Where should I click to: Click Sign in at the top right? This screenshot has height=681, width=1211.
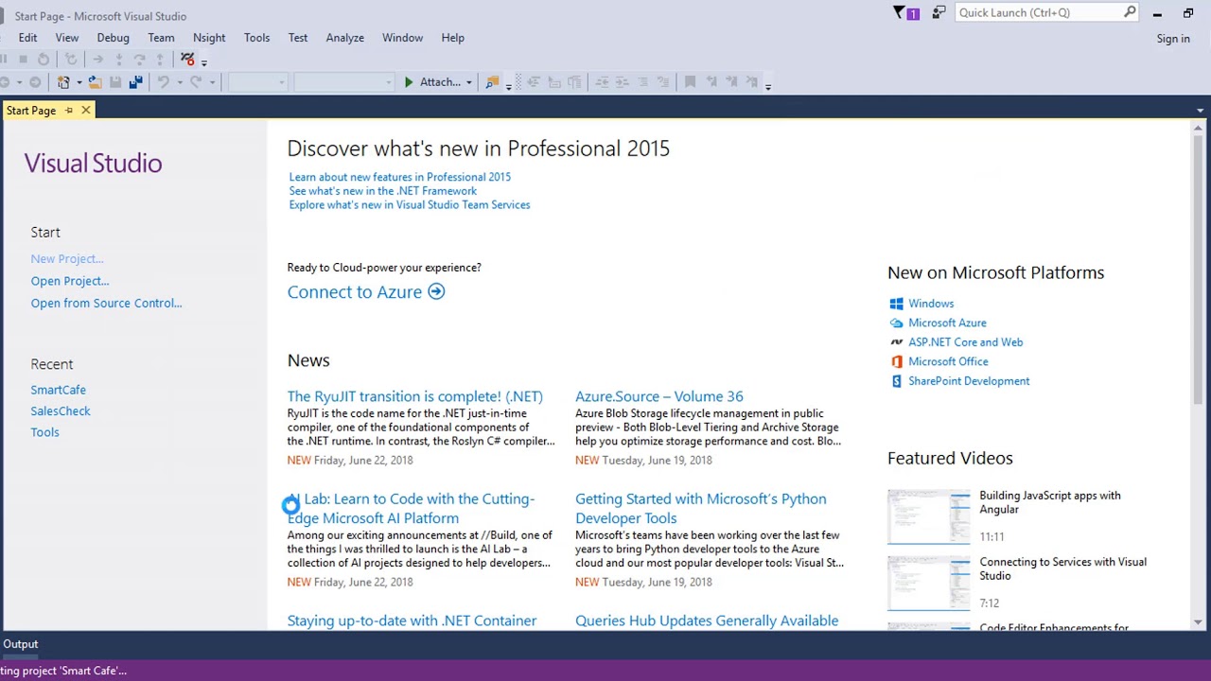[1173, 39]
